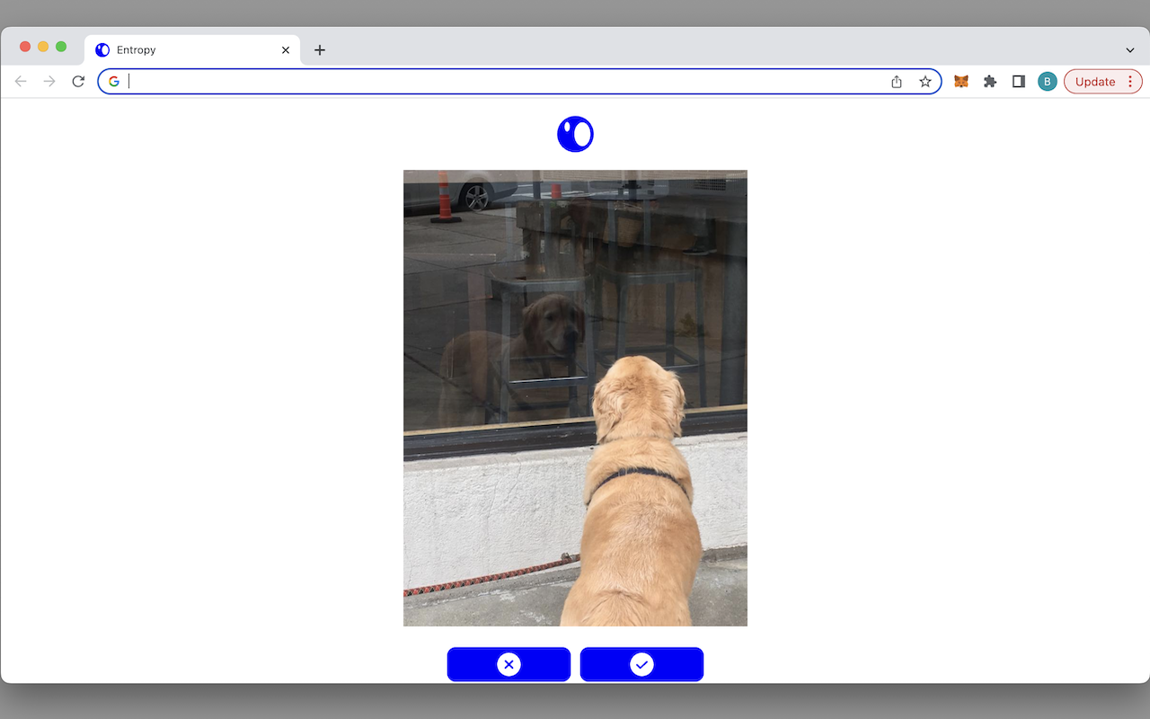Reload the current page
The height and width of the screenshot is (719, 1150).
78,82
